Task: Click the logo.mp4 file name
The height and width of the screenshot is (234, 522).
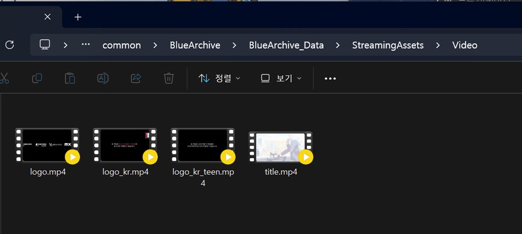Action: coord(48,172)
